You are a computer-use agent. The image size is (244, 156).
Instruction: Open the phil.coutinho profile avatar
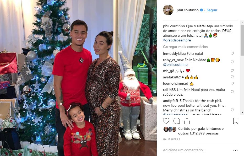(x=168, y=10)
